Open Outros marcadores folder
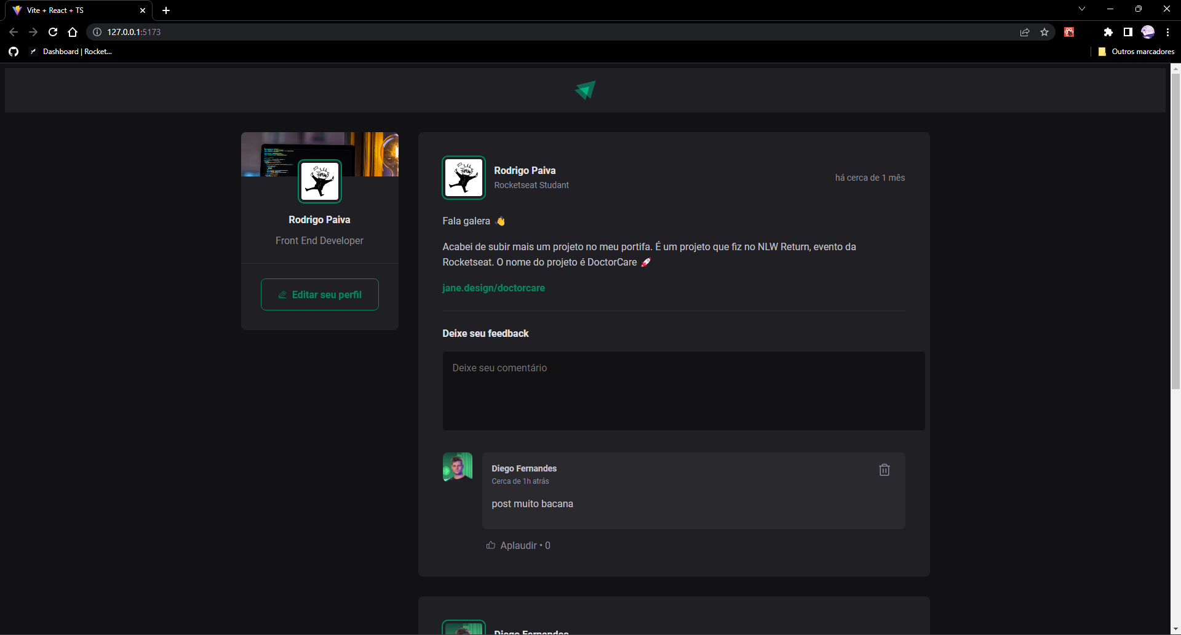1181x635 pixels. (1136, 52)
